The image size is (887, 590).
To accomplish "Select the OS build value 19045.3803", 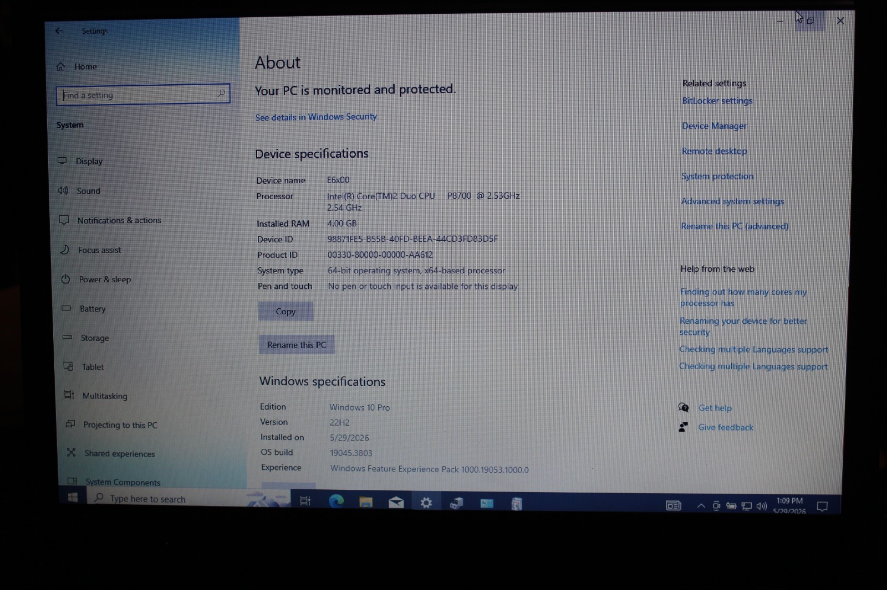I will tap(351, 453).
